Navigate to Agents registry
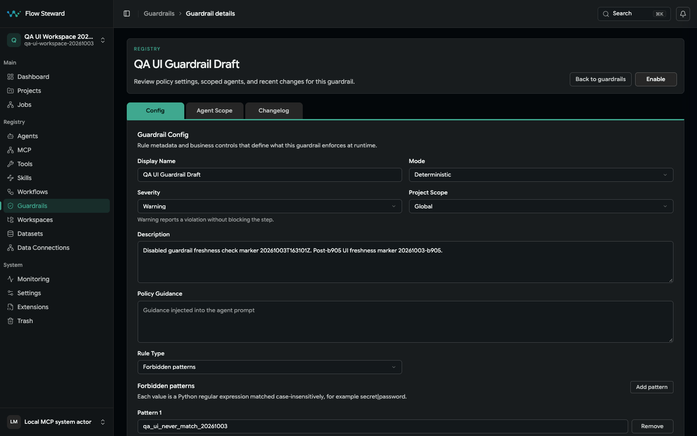 pos(57,136)
